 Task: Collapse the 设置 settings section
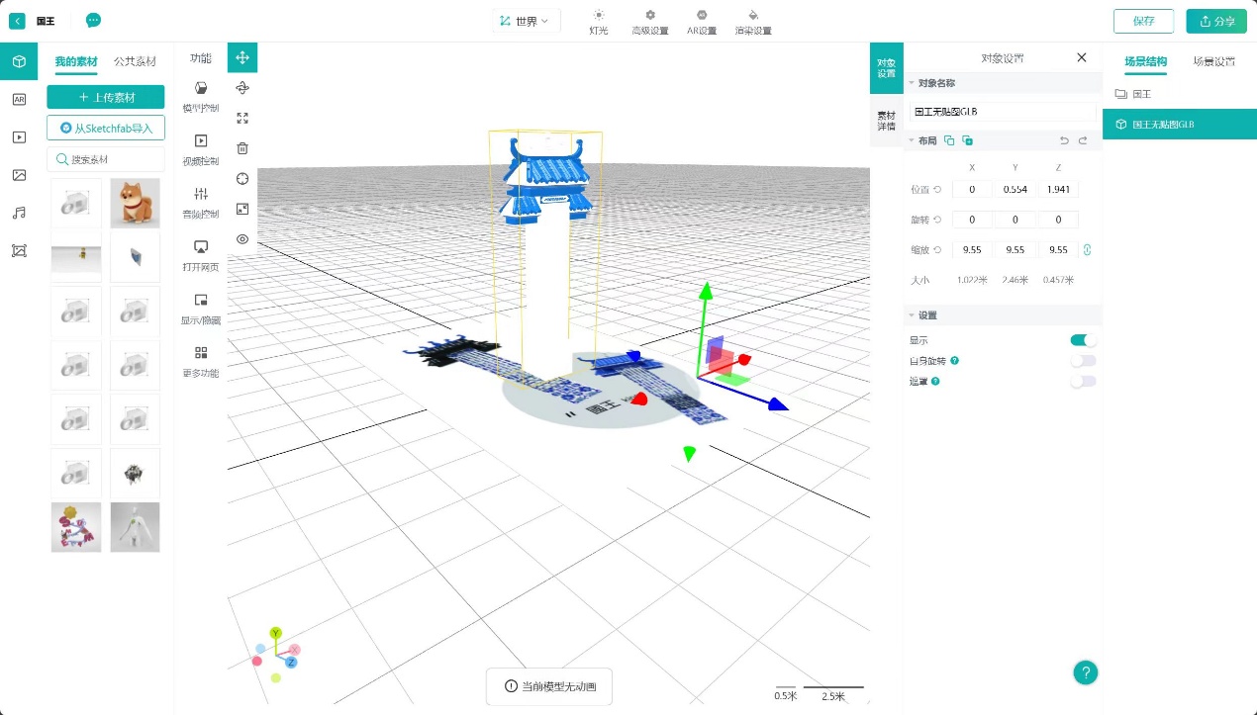click(911, 315)
